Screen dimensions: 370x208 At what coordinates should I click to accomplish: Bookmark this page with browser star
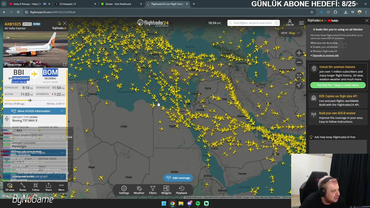312,12
